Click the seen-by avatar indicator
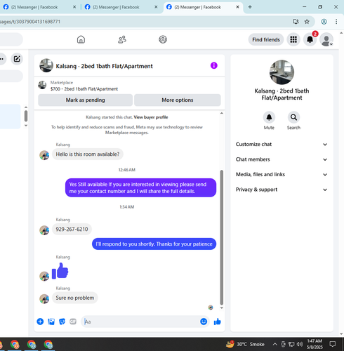 coord(211,307)
